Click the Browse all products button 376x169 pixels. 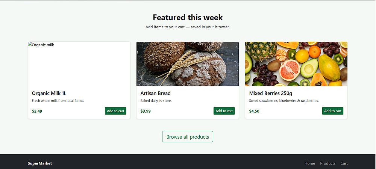pos(188,137)
